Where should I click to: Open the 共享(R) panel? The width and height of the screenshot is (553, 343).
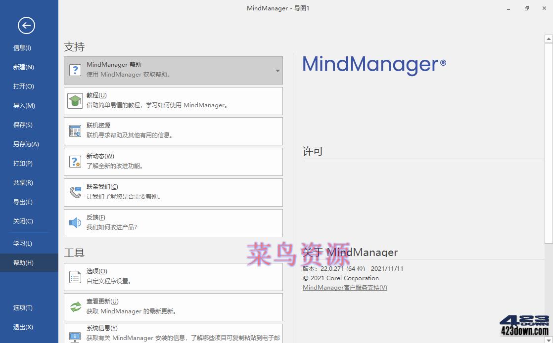[x=22, y=182]
